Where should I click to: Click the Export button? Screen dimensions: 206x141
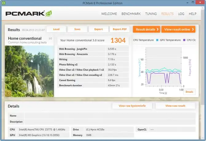(x=99, y=29)
